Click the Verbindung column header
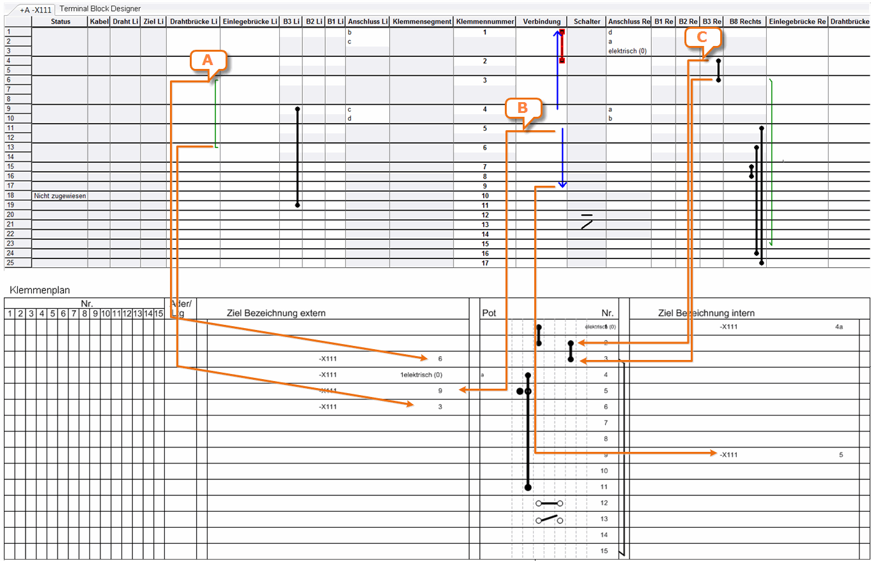This screenshot has height=561, width=871. 541,22
